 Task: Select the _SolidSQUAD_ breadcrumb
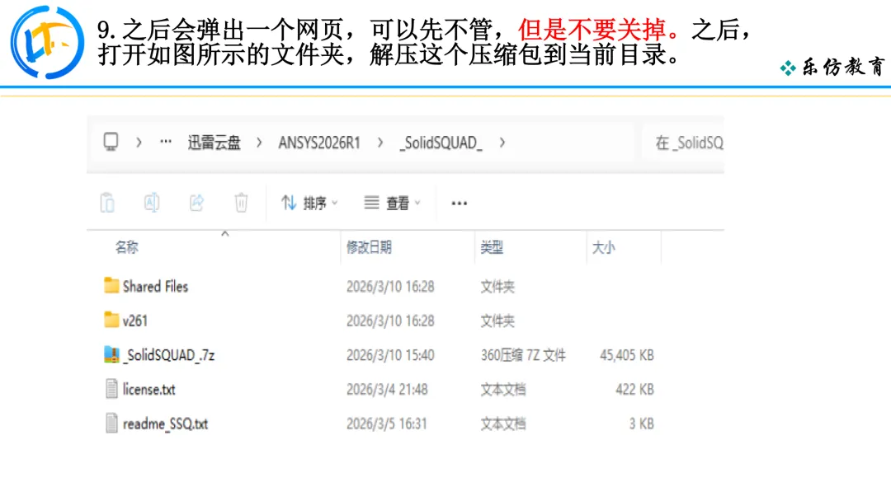point(441,143)
